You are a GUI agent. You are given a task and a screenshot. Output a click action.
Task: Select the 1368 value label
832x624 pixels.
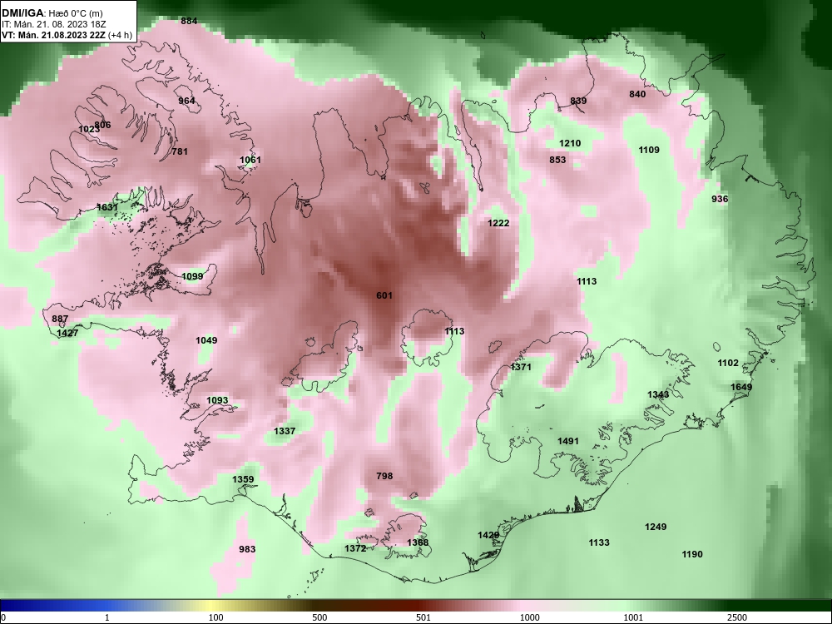point(418,542)
